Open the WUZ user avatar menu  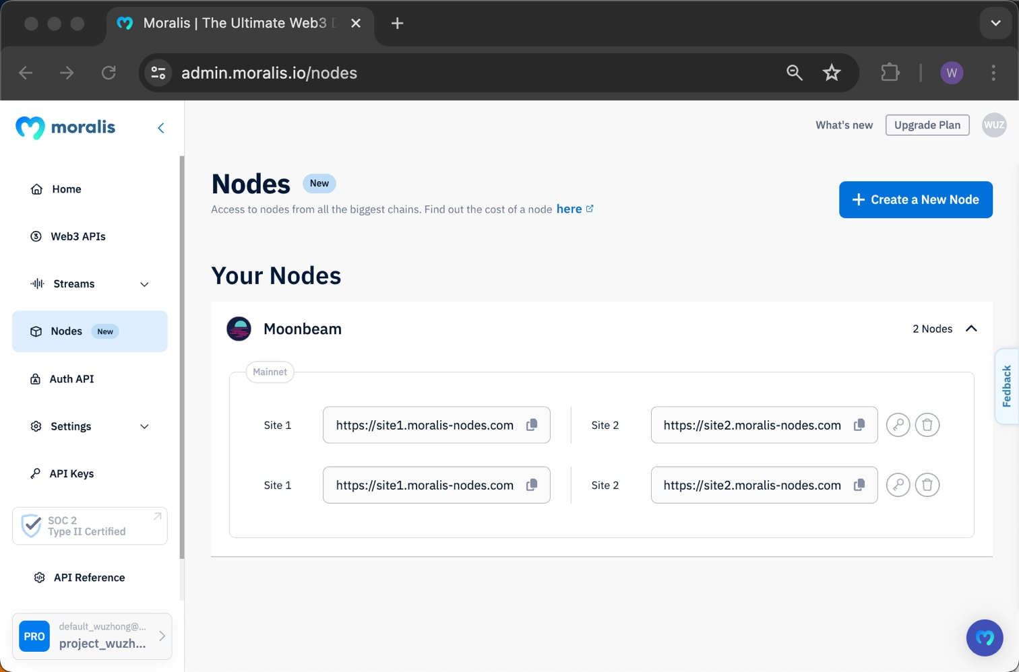(994, 125)
